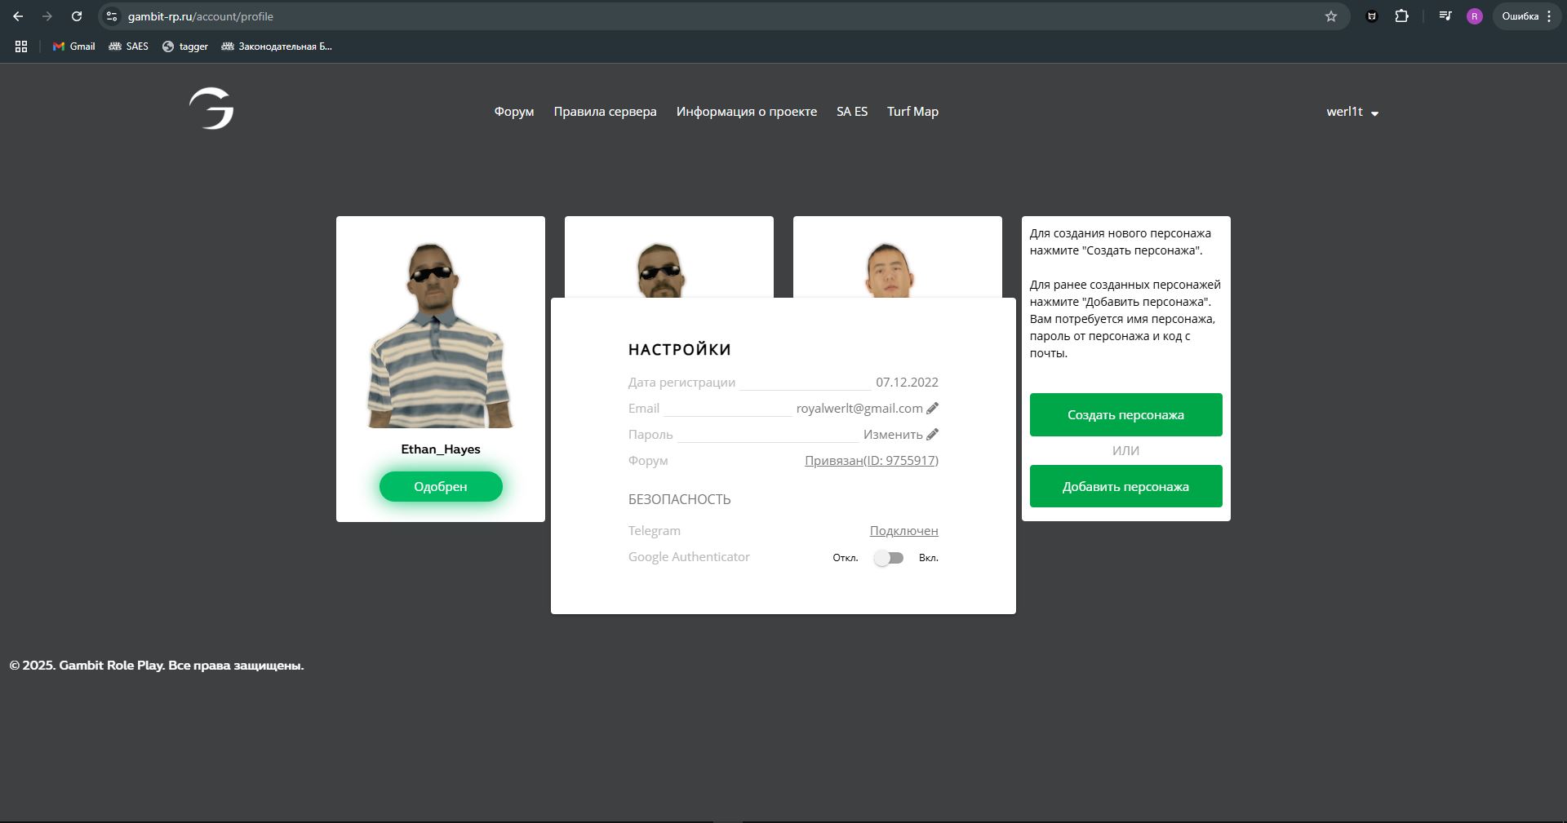Go back using the browser back arrow
1567x823 pixels.
(18, 16)
